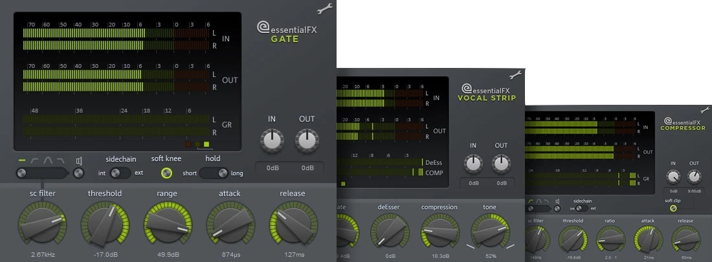Image resolution: width=712 pixels, height=262 pixels.
Task: Toggle the Compressor sidechain int/ext switch
Action: point(582,208)
